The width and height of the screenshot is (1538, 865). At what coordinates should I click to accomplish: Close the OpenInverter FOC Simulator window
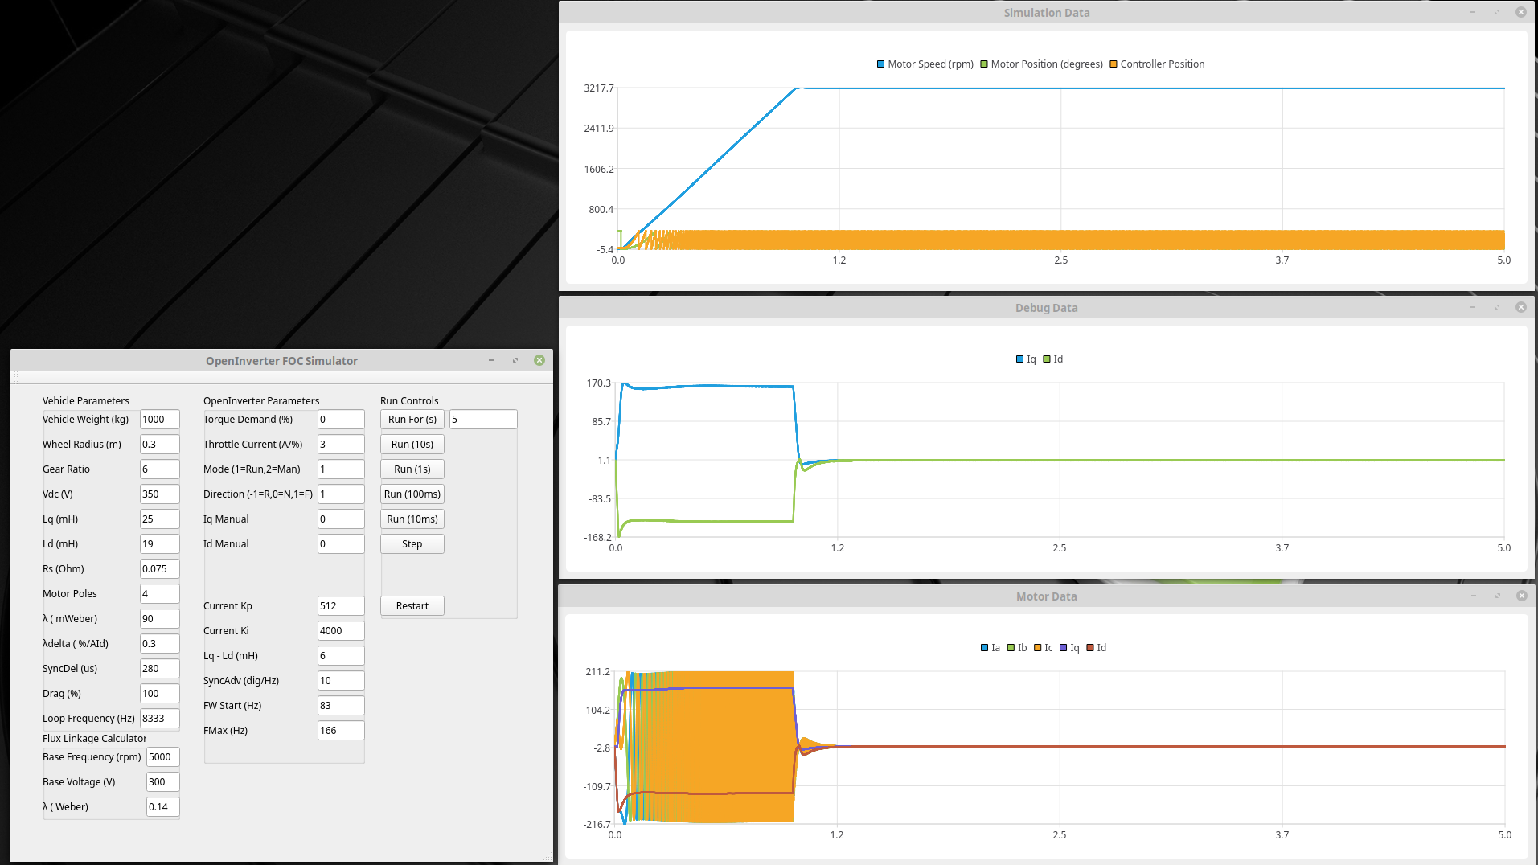(x=539, y=360)
